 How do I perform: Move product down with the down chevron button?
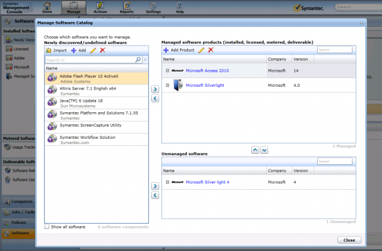point(265,150)
